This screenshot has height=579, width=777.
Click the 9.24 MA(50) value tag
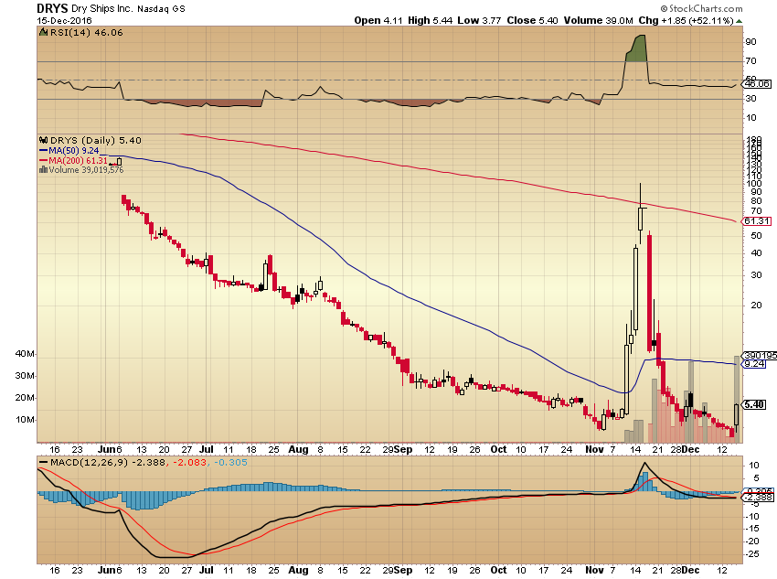(x=754, y=363)
